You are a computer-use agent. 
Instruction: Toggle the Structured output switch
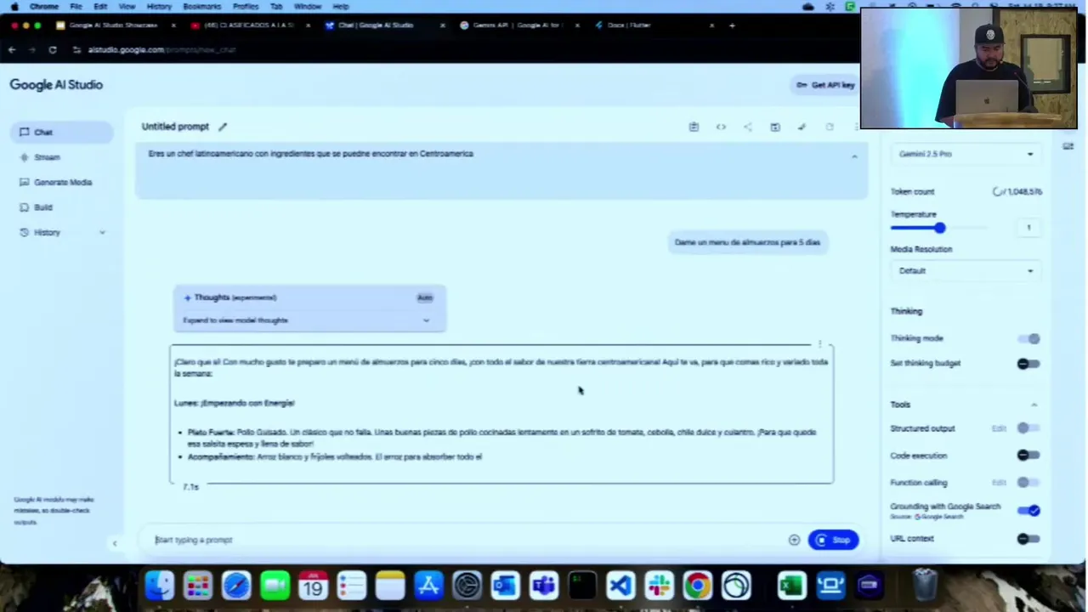(x=1028, y=428)
